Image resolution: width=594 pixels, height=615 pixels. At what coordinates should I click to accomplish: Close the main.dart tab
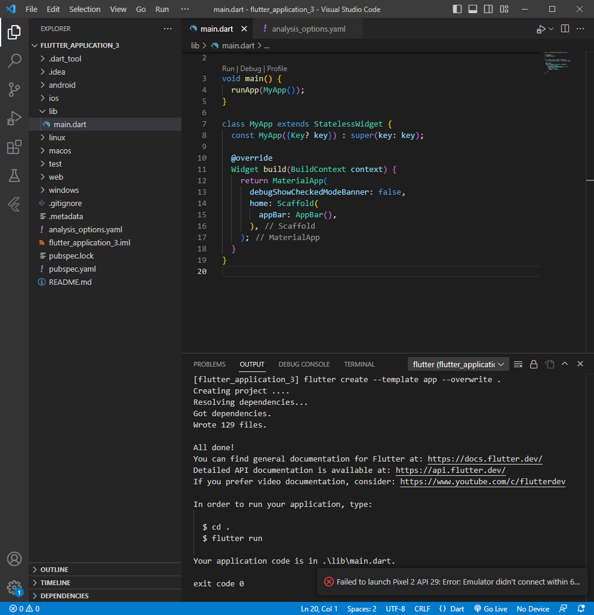tap(244, 29)
